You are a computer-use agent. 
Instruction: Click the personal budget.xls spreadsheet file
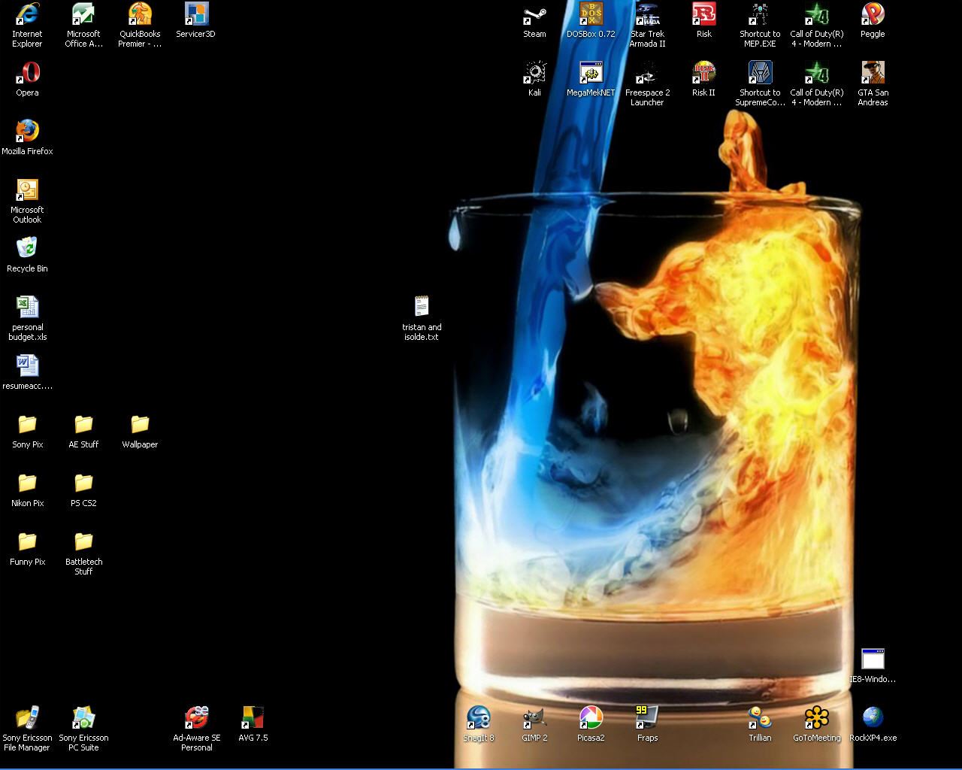pos(27,307)
